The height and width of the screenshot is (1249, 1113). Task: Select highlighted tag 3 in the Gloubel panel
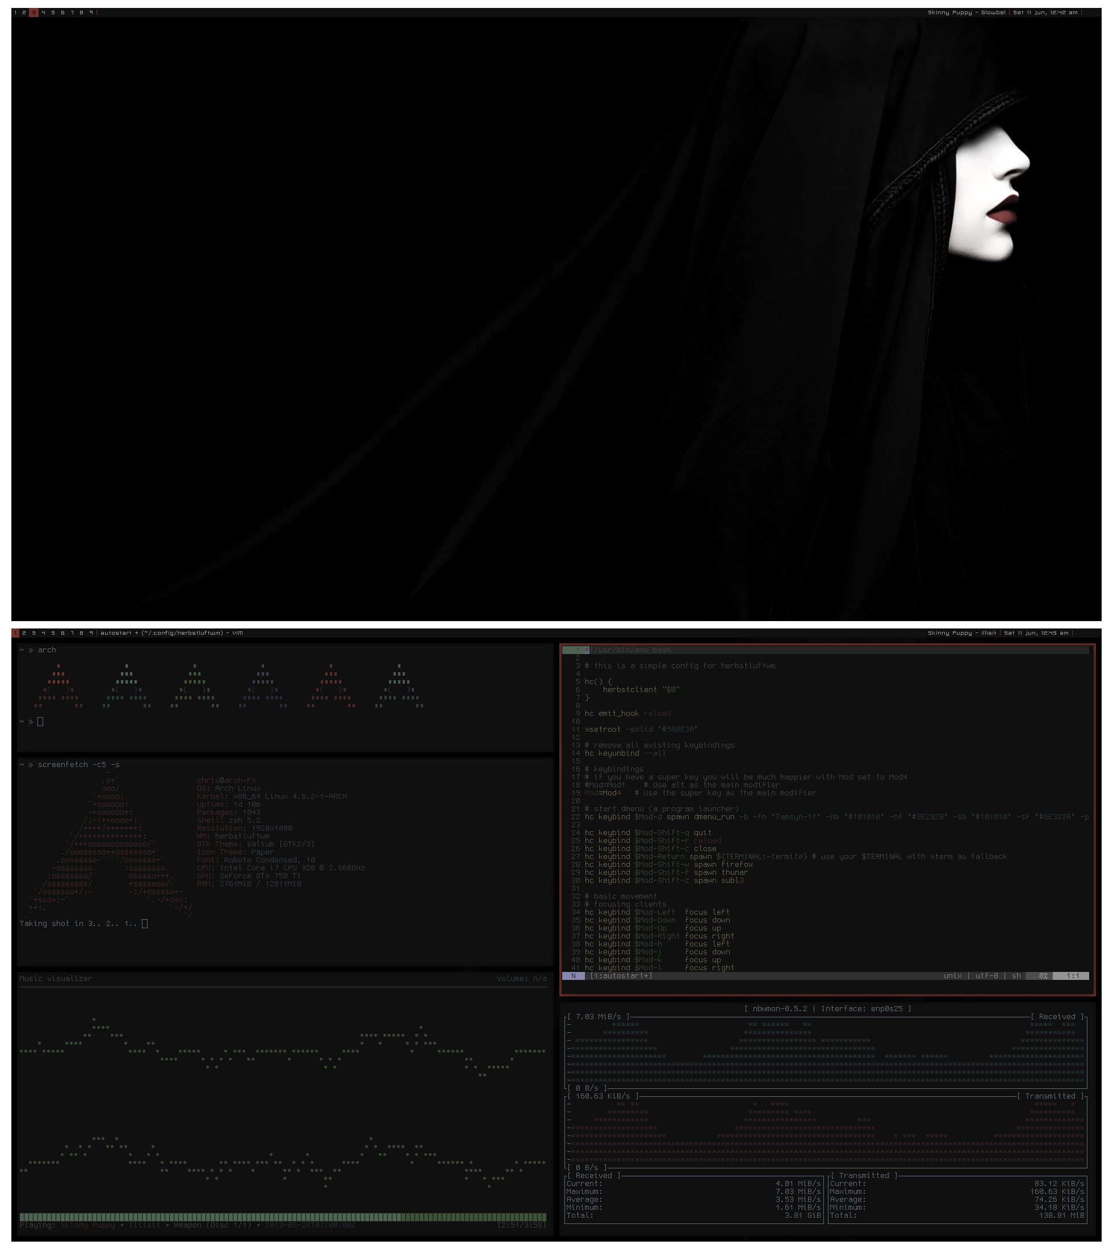34,12
